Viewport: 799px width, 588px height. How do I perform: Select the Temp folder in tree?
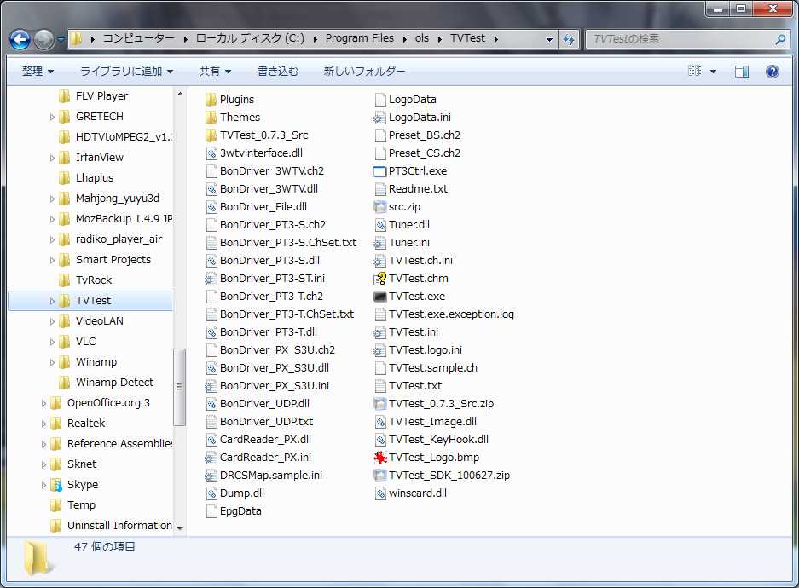tap(82, 505)
